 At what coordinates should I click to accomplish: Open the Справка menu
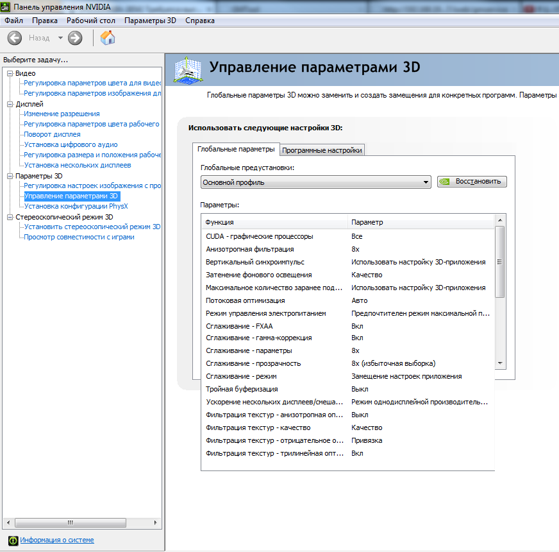(x=199, y=21)
